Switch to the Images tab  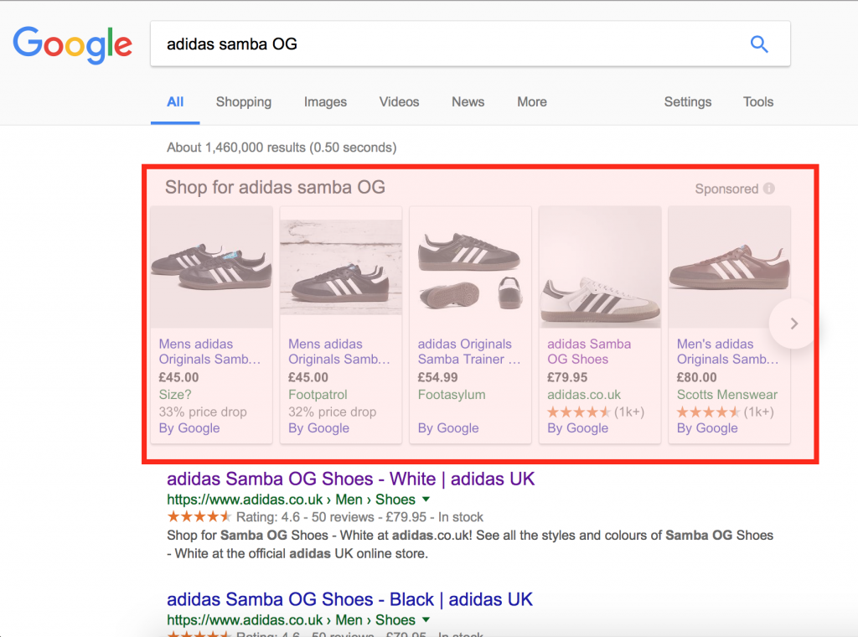pos(326,101)
